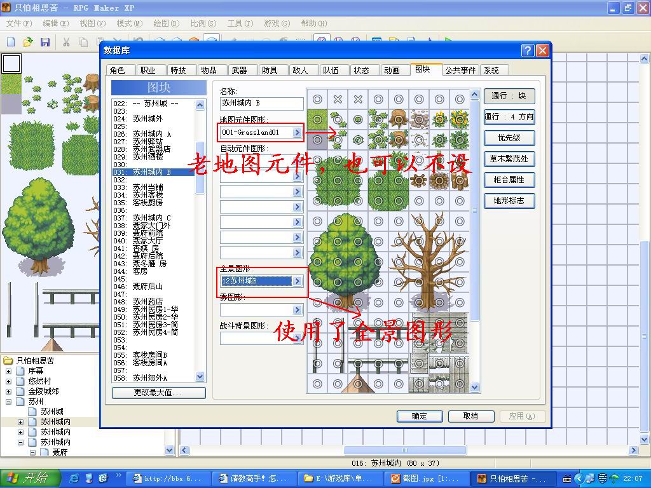Click the third quick launch icon in taskbar

(103, 478)
